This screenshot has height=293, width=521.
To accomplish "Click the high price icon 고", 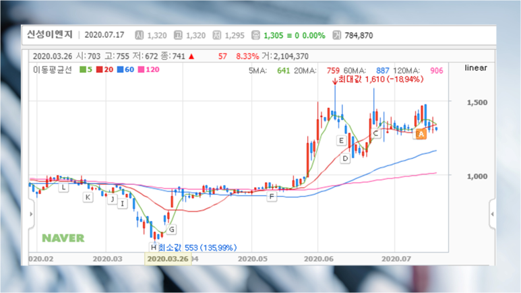I will tap(178, 35).
